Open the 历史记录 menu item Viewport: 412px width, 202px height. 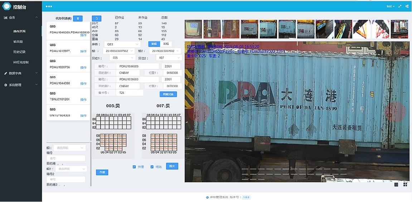tap(19, 52)
